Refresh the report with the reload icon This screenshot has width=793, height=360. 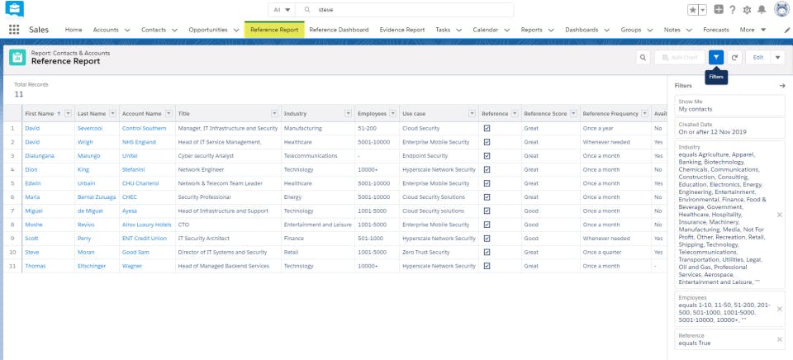coord(735,58)
